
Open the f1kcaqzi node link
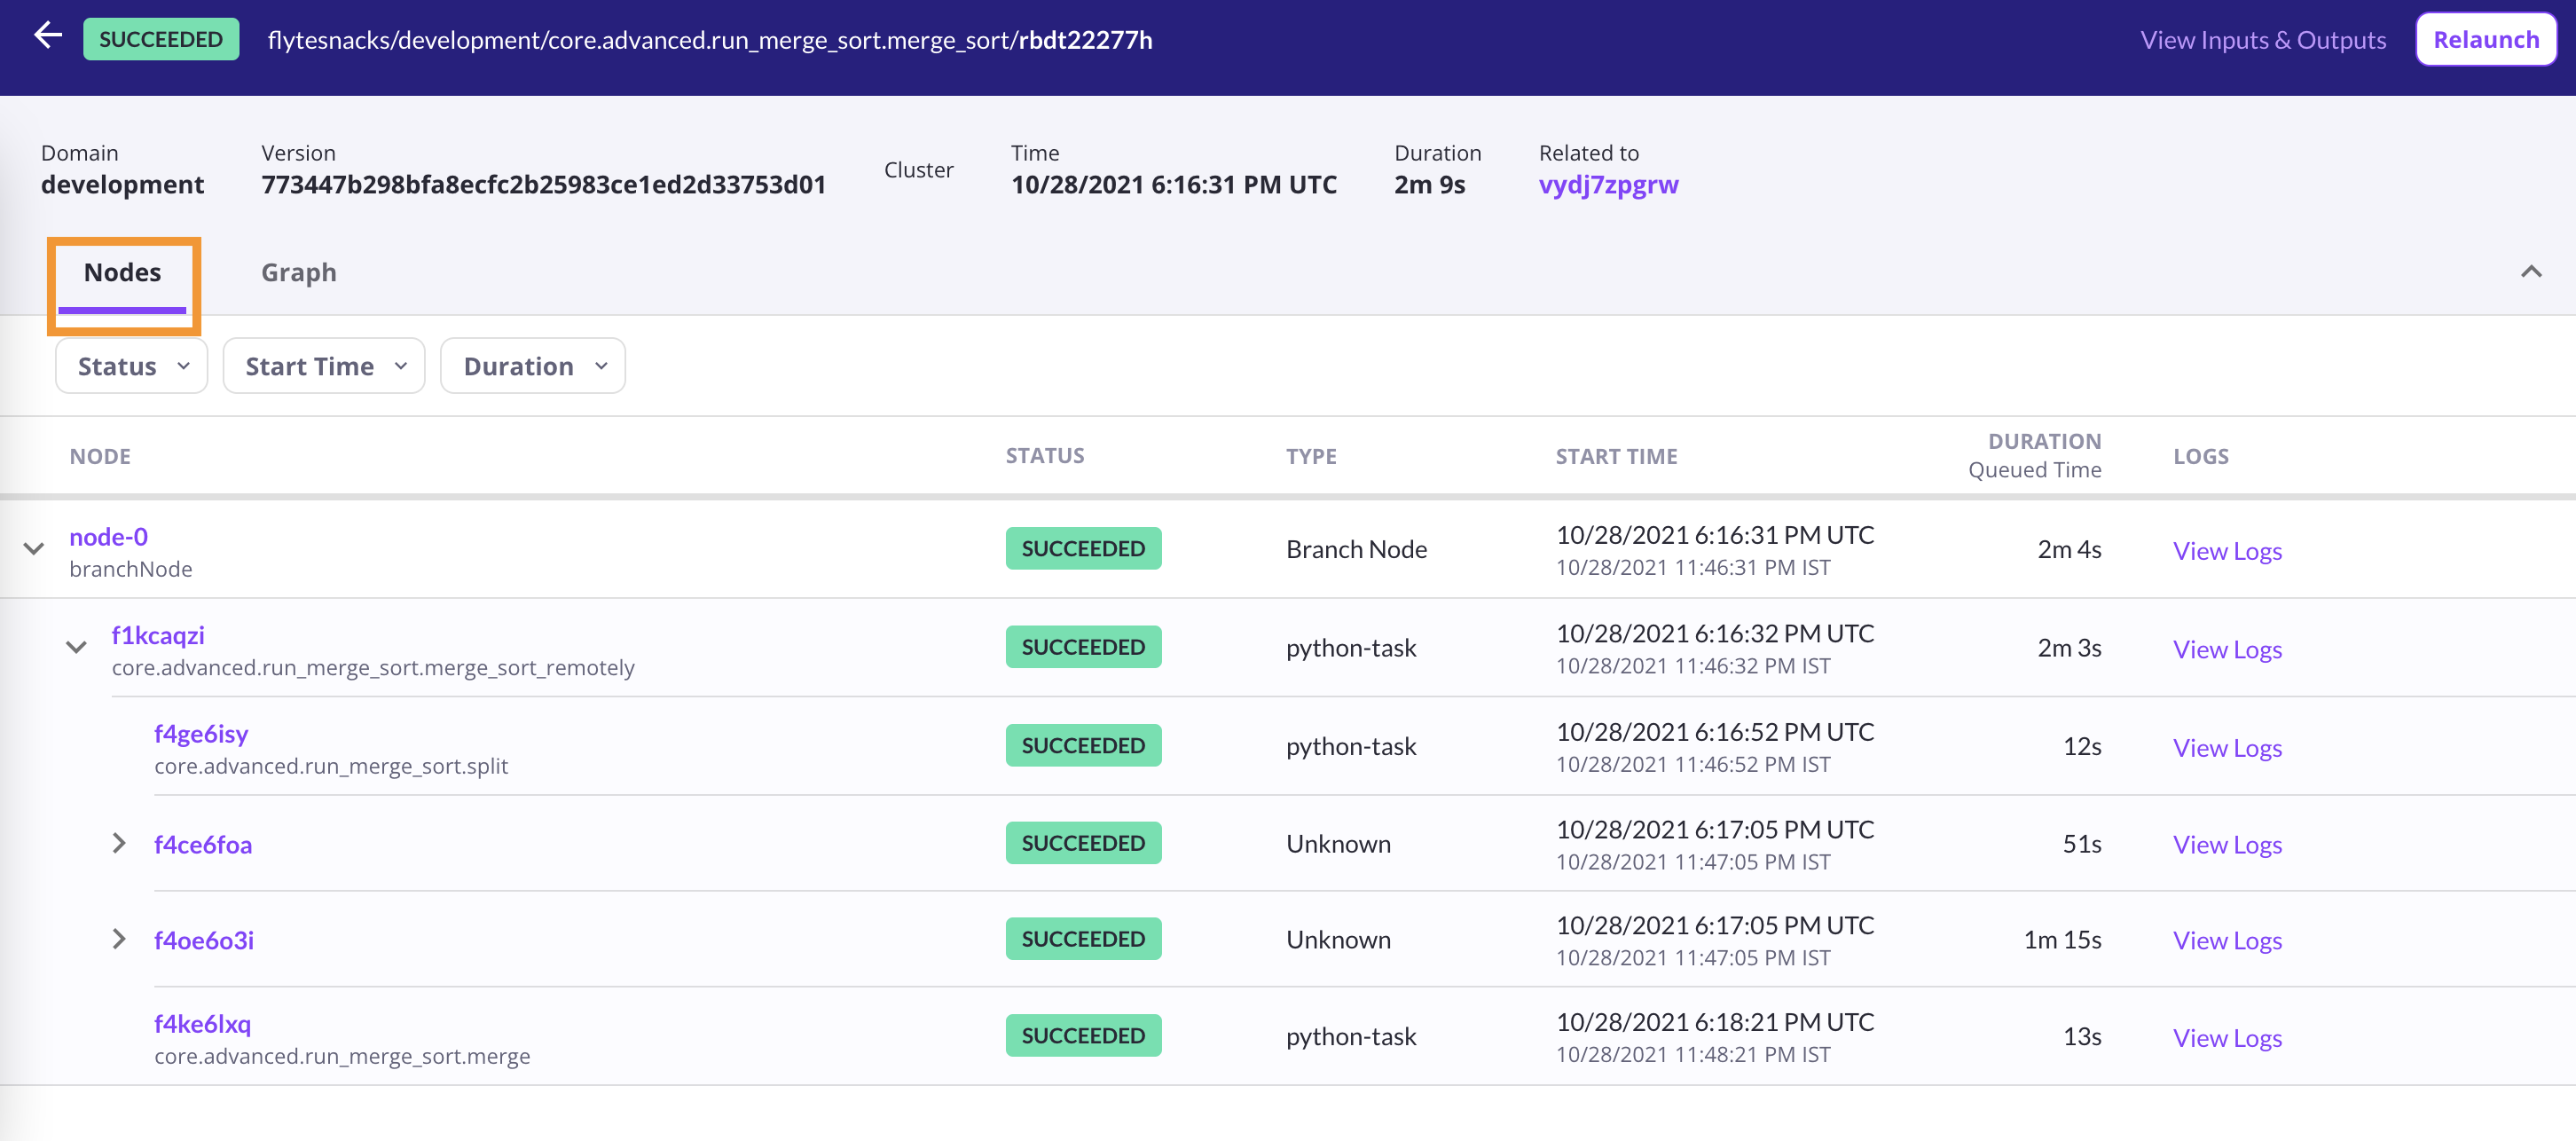[157, 635]
